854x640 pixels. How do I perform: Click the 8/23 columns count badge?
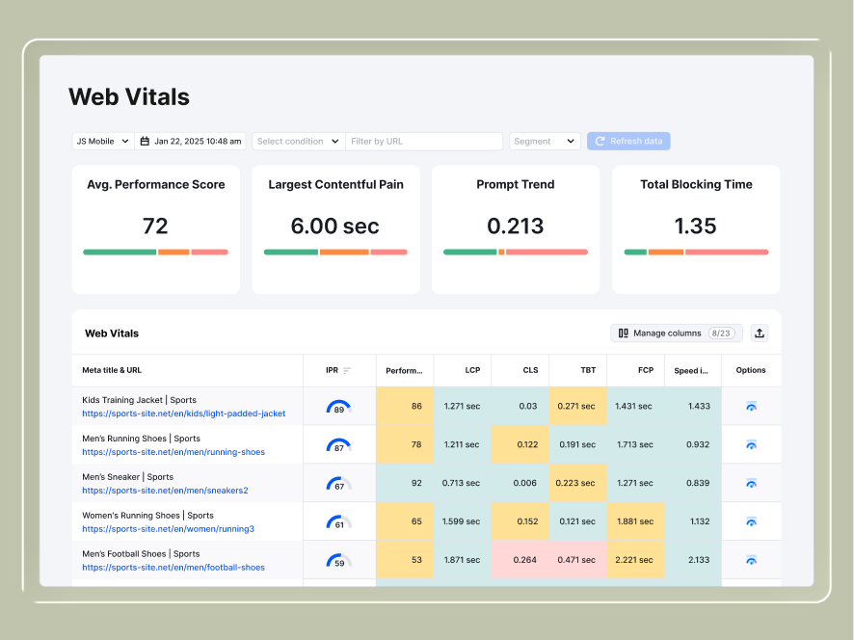point(722,333)
